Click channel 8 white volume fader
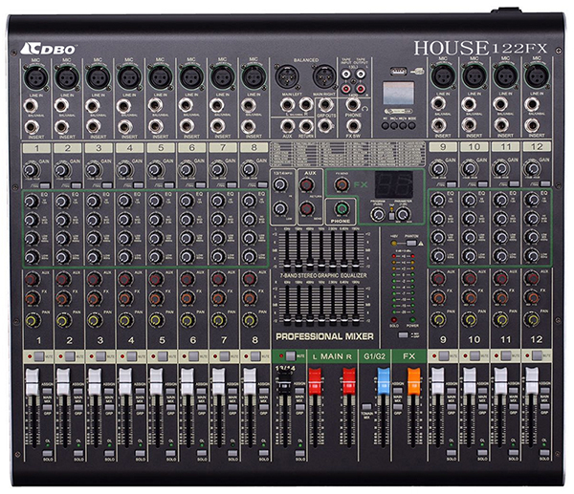This screenshot has width=574, height=494. point(250,382)
